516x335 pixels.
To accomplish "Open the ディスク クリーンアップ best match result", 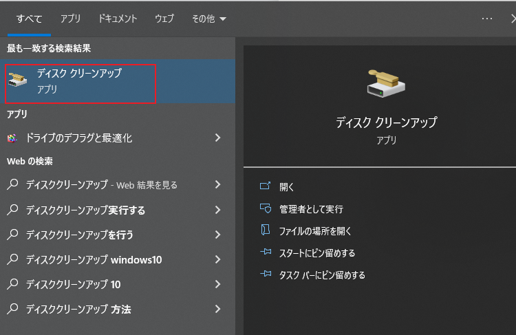I will coord(118,82).
